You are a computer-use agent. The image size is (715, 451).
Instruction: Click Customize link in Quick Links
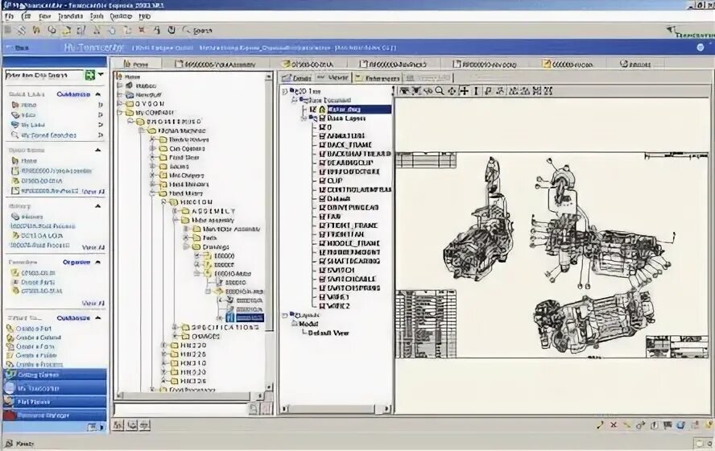[x=73, y=94]
